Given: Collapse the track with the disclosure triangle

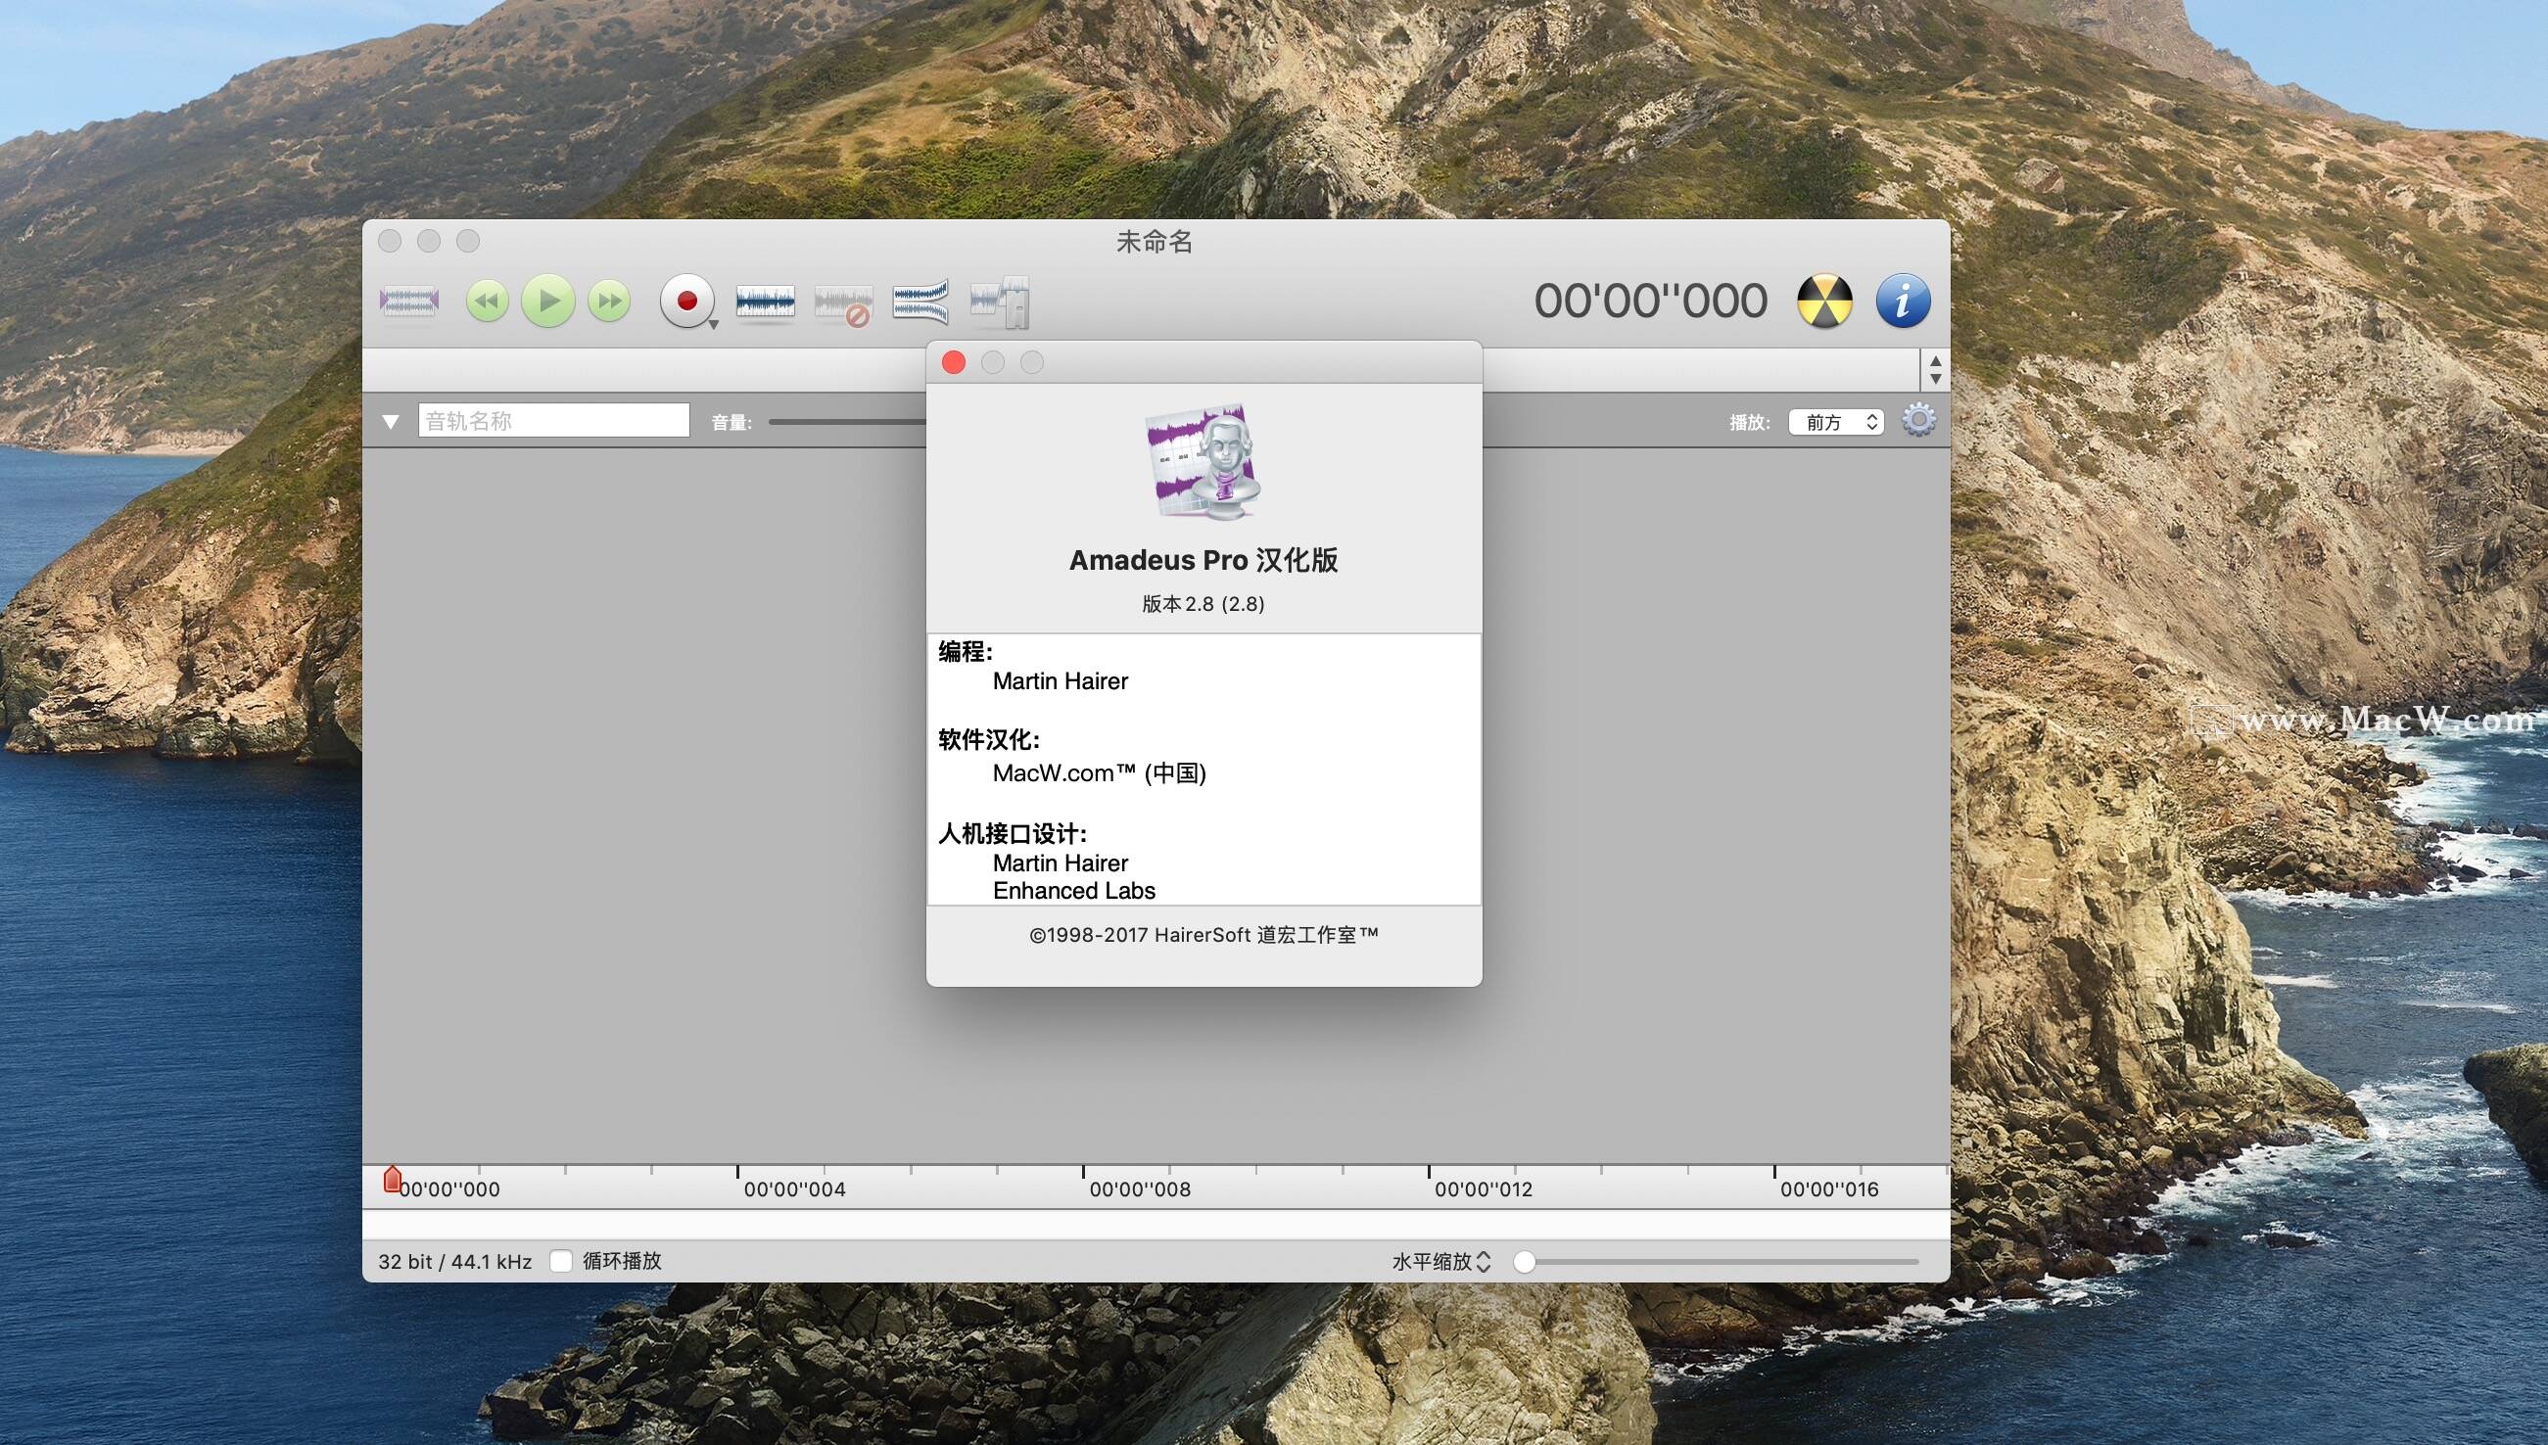Looking at the screenshot, I should (x=391, y=422).
